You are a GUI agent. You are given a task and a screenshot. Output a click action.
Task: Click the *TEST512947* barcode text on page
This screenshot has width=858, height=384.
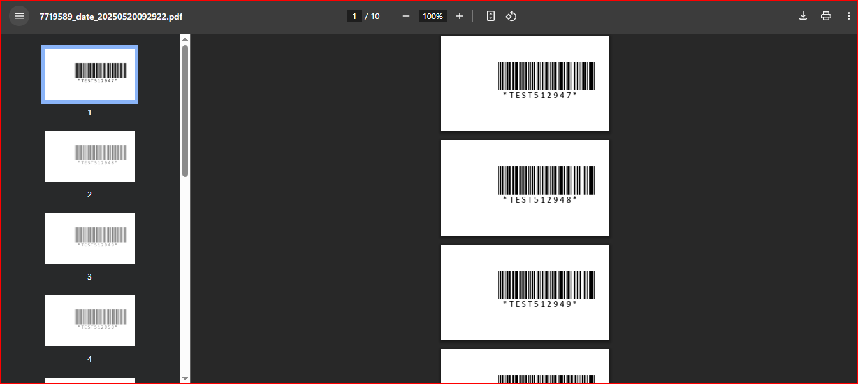point(540,95)
